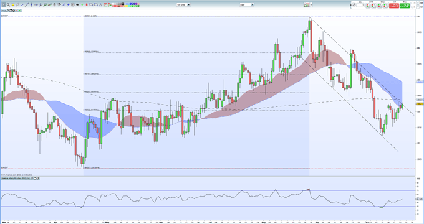424x224 pixels.
Task: Place a green up-arrow marker
Action: pos(82,4)
